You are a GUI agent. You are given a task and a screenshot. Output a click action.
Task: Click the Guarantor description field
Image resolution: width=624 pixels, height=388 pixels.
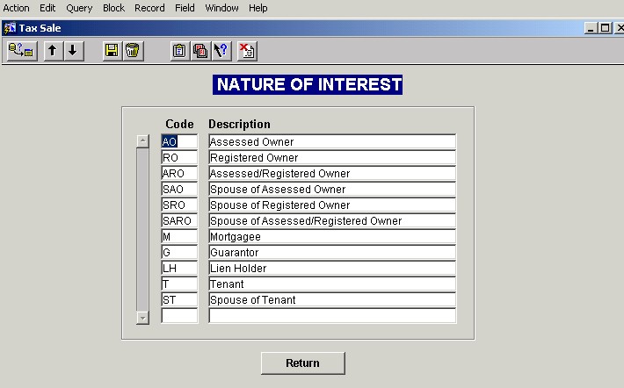click(332, 252)
